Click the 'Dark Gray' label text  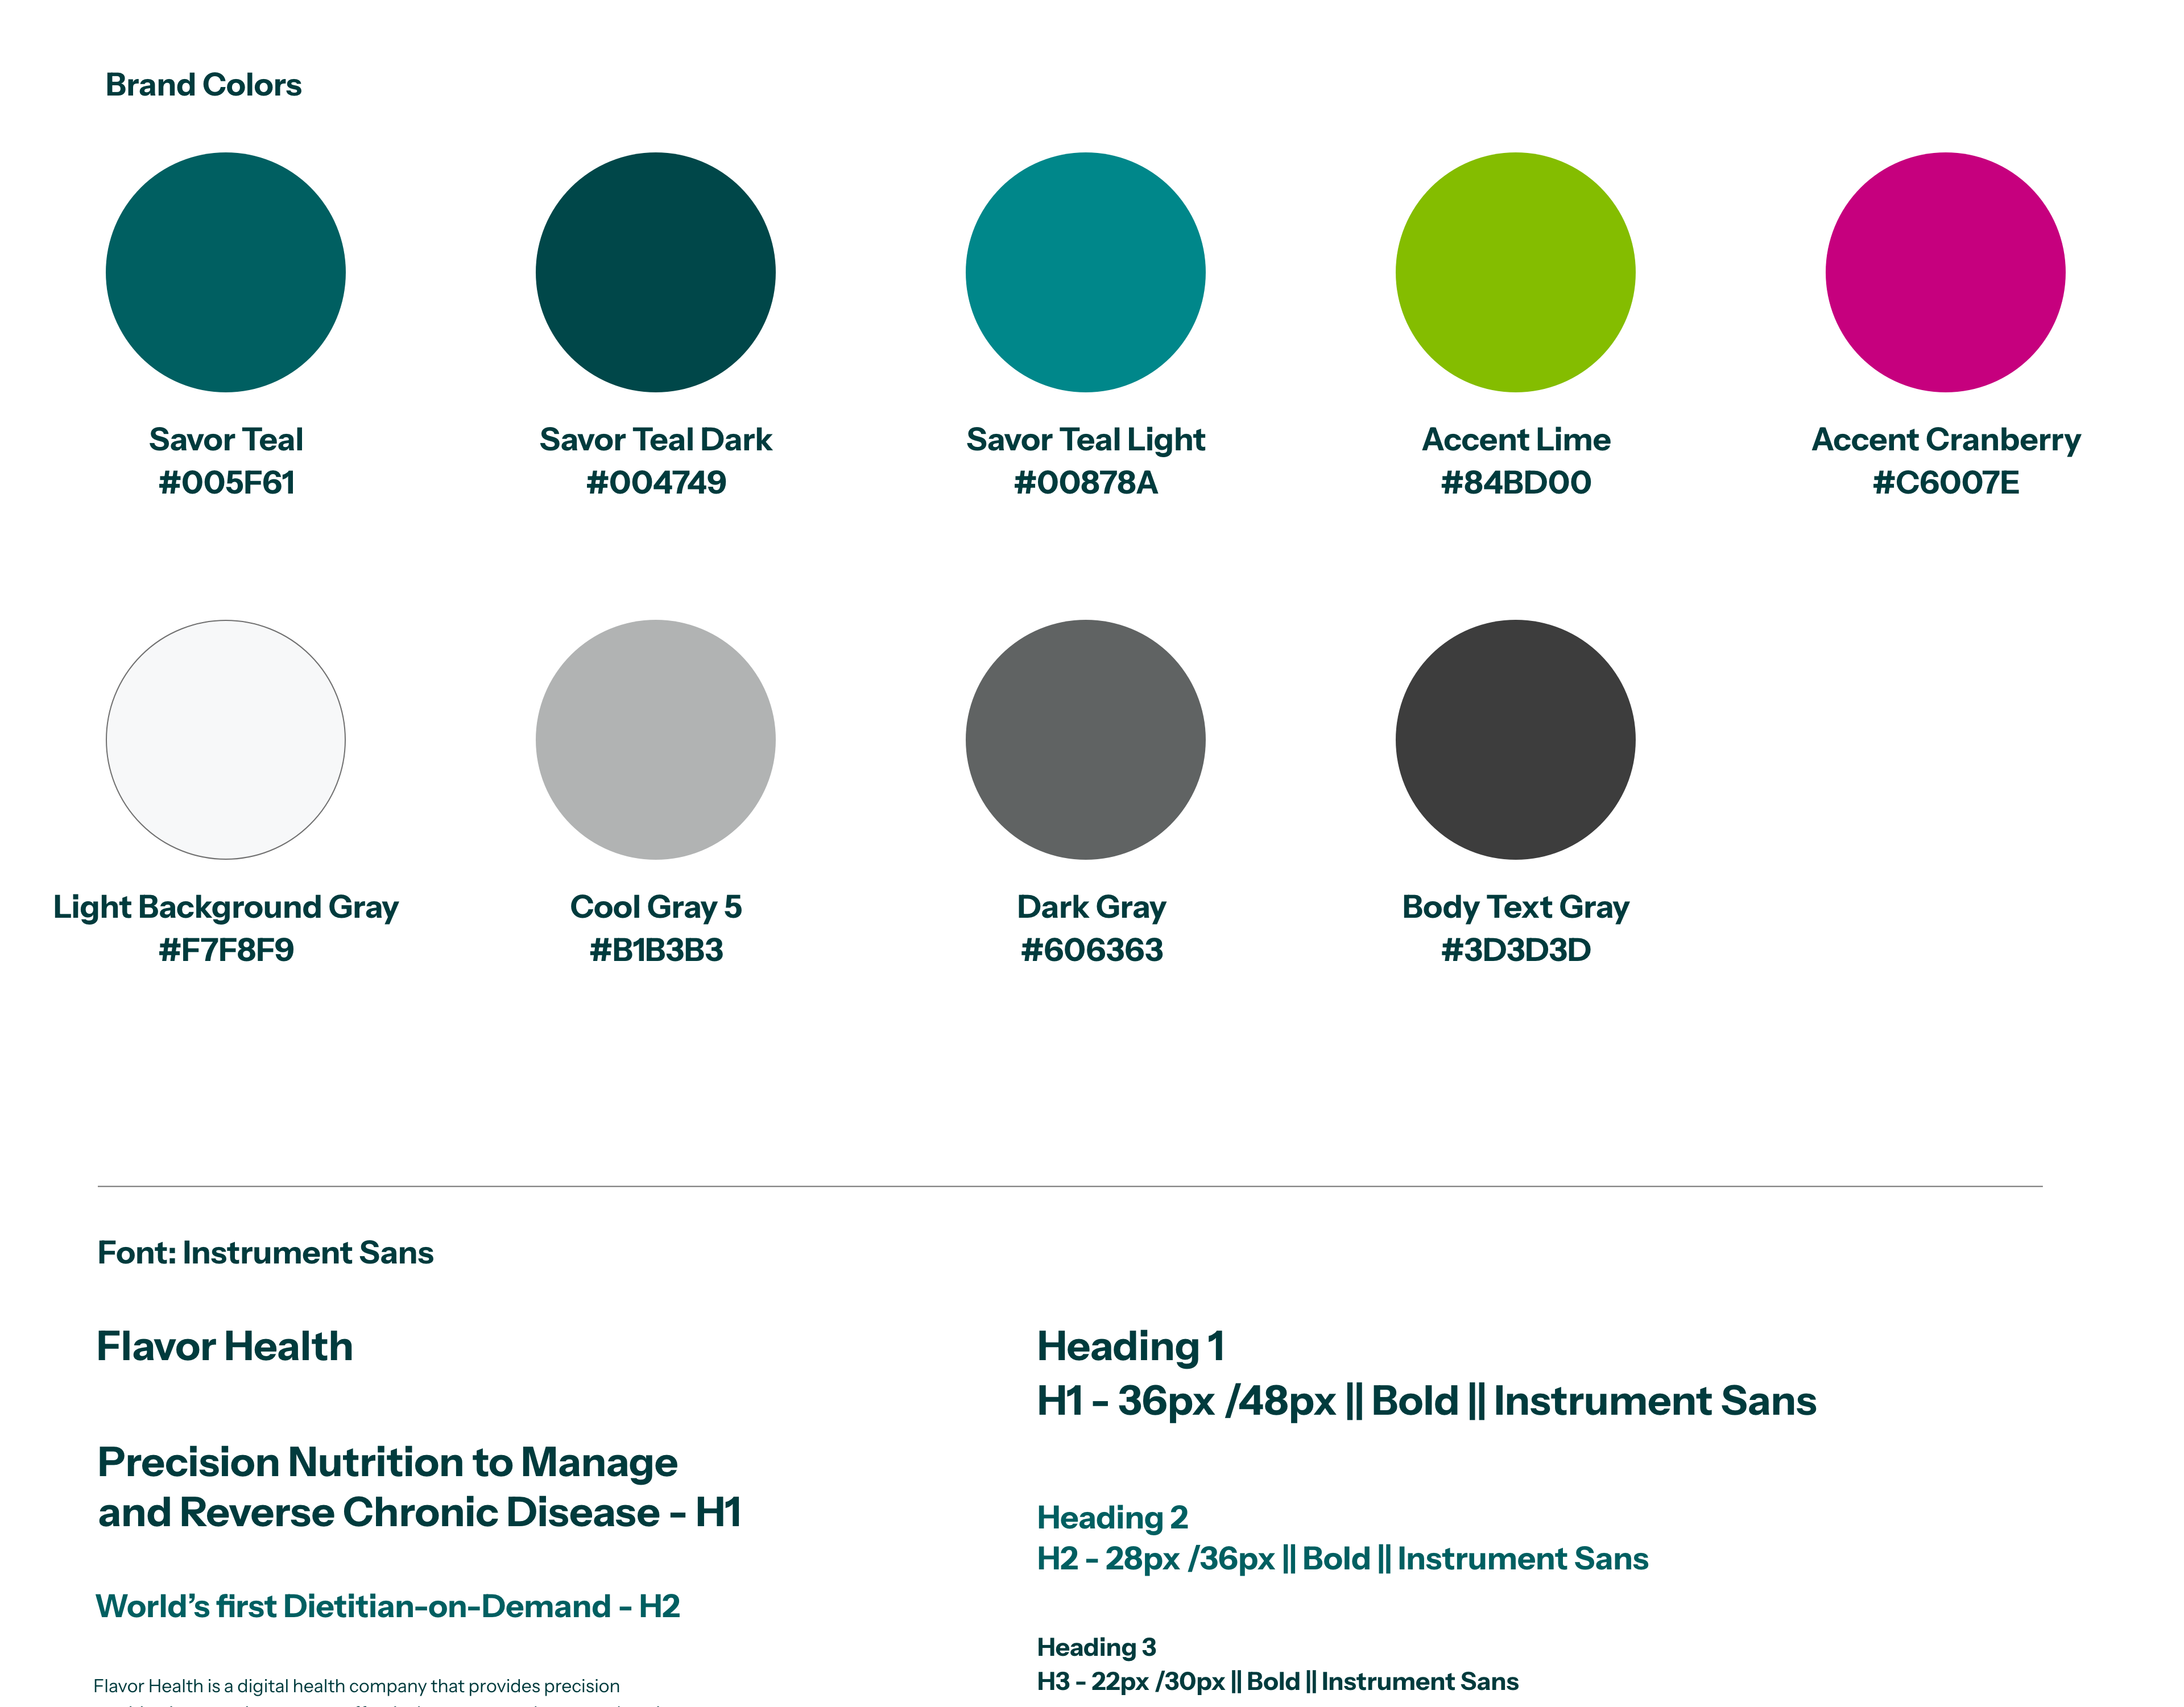[1092, 908]
